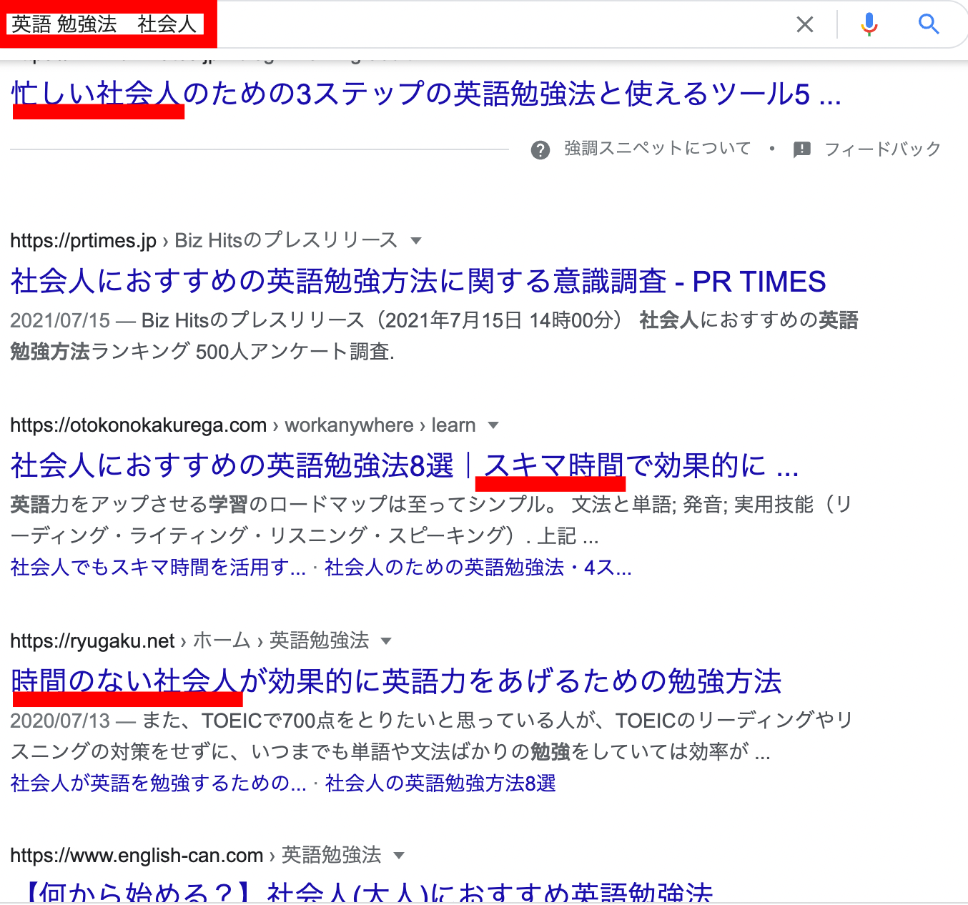Open sitelink 社会人が英語を勉強するための...
Image resolution: width=968 pixels, height=905 pixels.
[158, 783]
